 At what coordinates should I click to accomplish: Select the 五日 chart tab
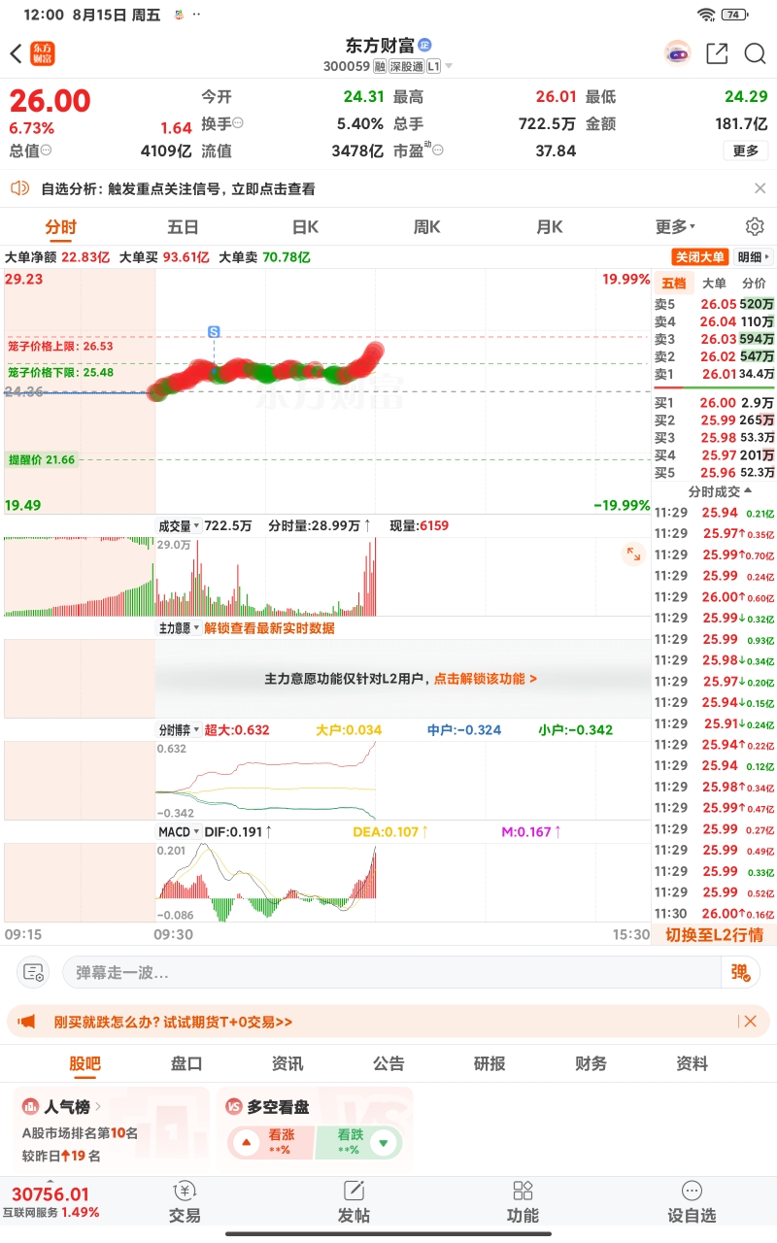[183, 226]
